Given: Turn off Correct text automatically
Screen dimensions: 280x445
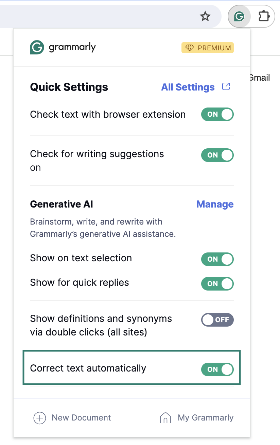Looking at the screenshot, I should [x=217, y=369].
